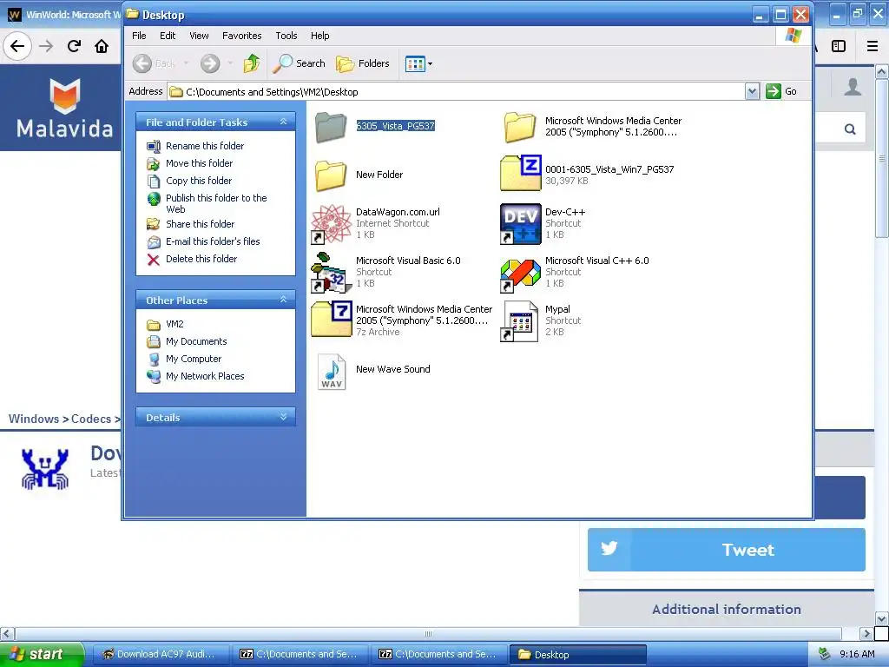The image size is (889, 667).
Task: Click the Malavida user account icon
Action: pos(853,87)
